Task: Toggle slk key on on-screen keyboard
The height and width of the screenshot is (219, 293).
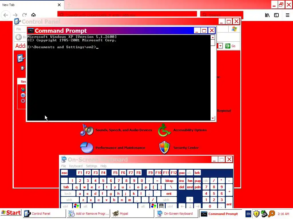Action: tap(189, 173)
